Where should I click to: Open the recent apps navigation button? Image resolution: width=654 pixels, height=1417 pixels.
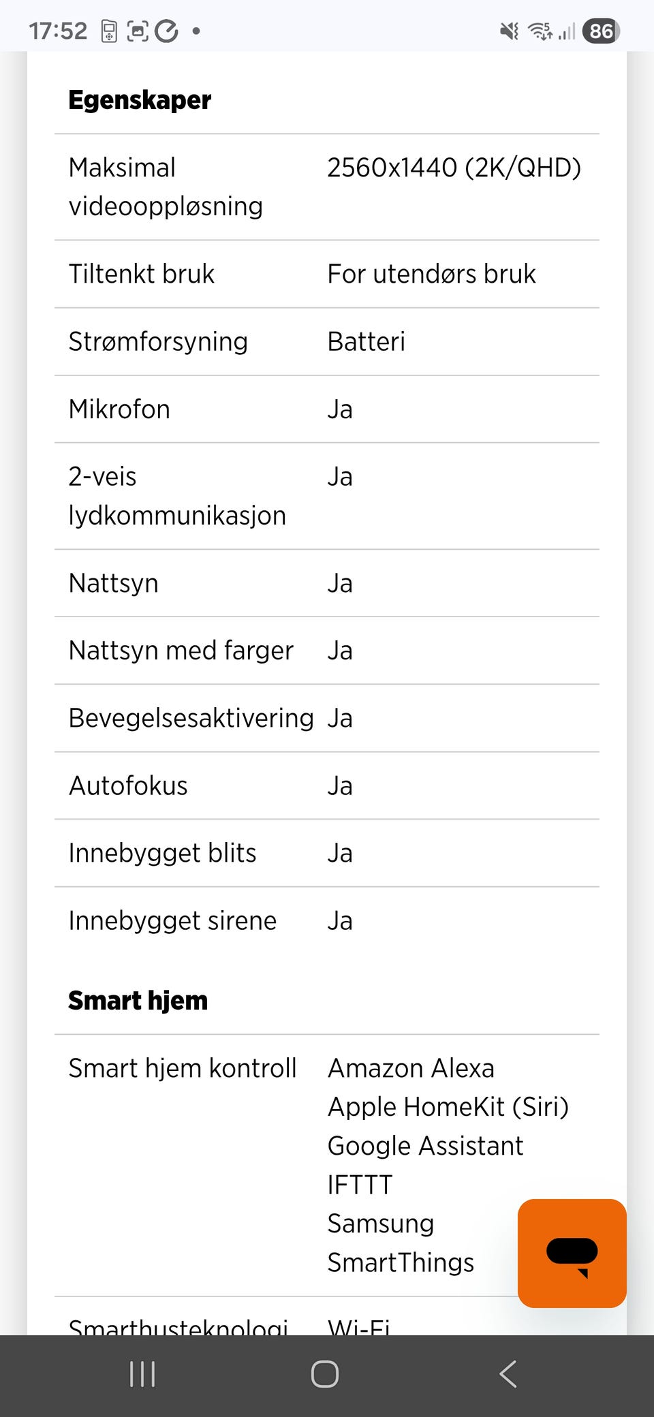click(x=142, y=1374)
